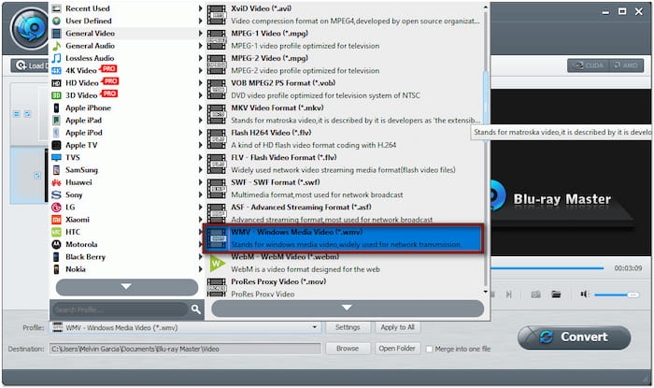Click the Huawei device icon

pos(57,181)
